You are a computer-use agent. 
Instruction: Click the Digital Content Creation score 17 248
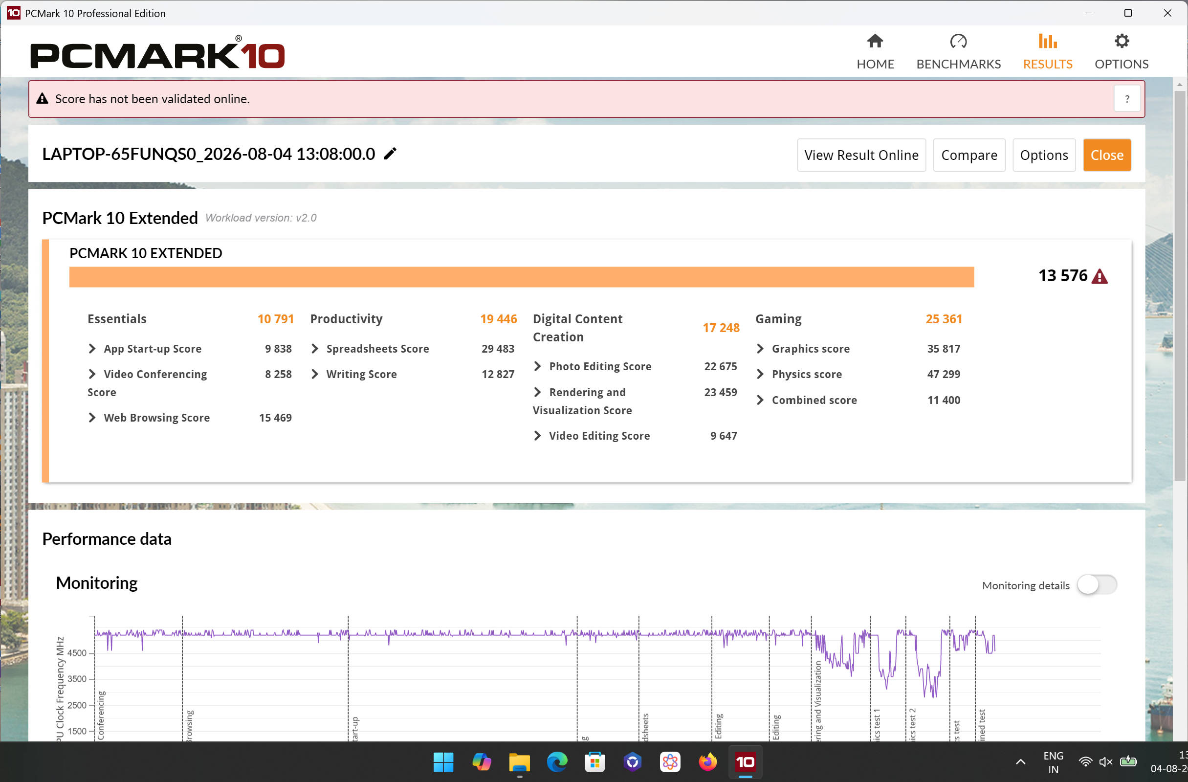pos(721,328)
